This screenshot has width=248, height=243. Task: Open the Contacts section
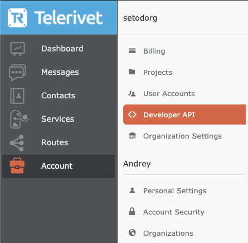pyautogui.click(x=58, y=96)
